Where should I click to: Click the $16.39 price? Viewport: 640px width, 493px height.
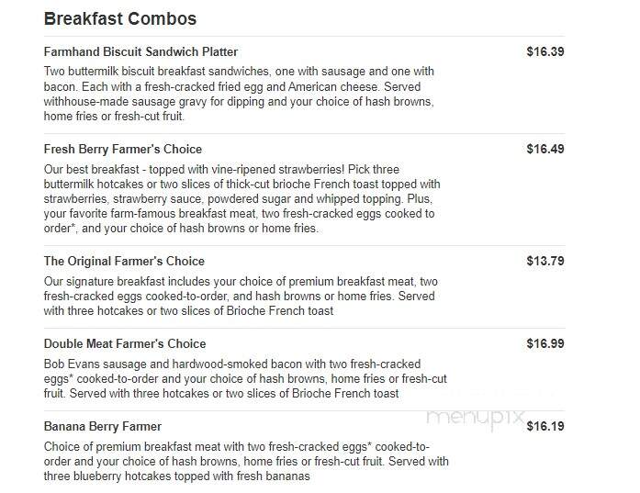tap(545, 51)
